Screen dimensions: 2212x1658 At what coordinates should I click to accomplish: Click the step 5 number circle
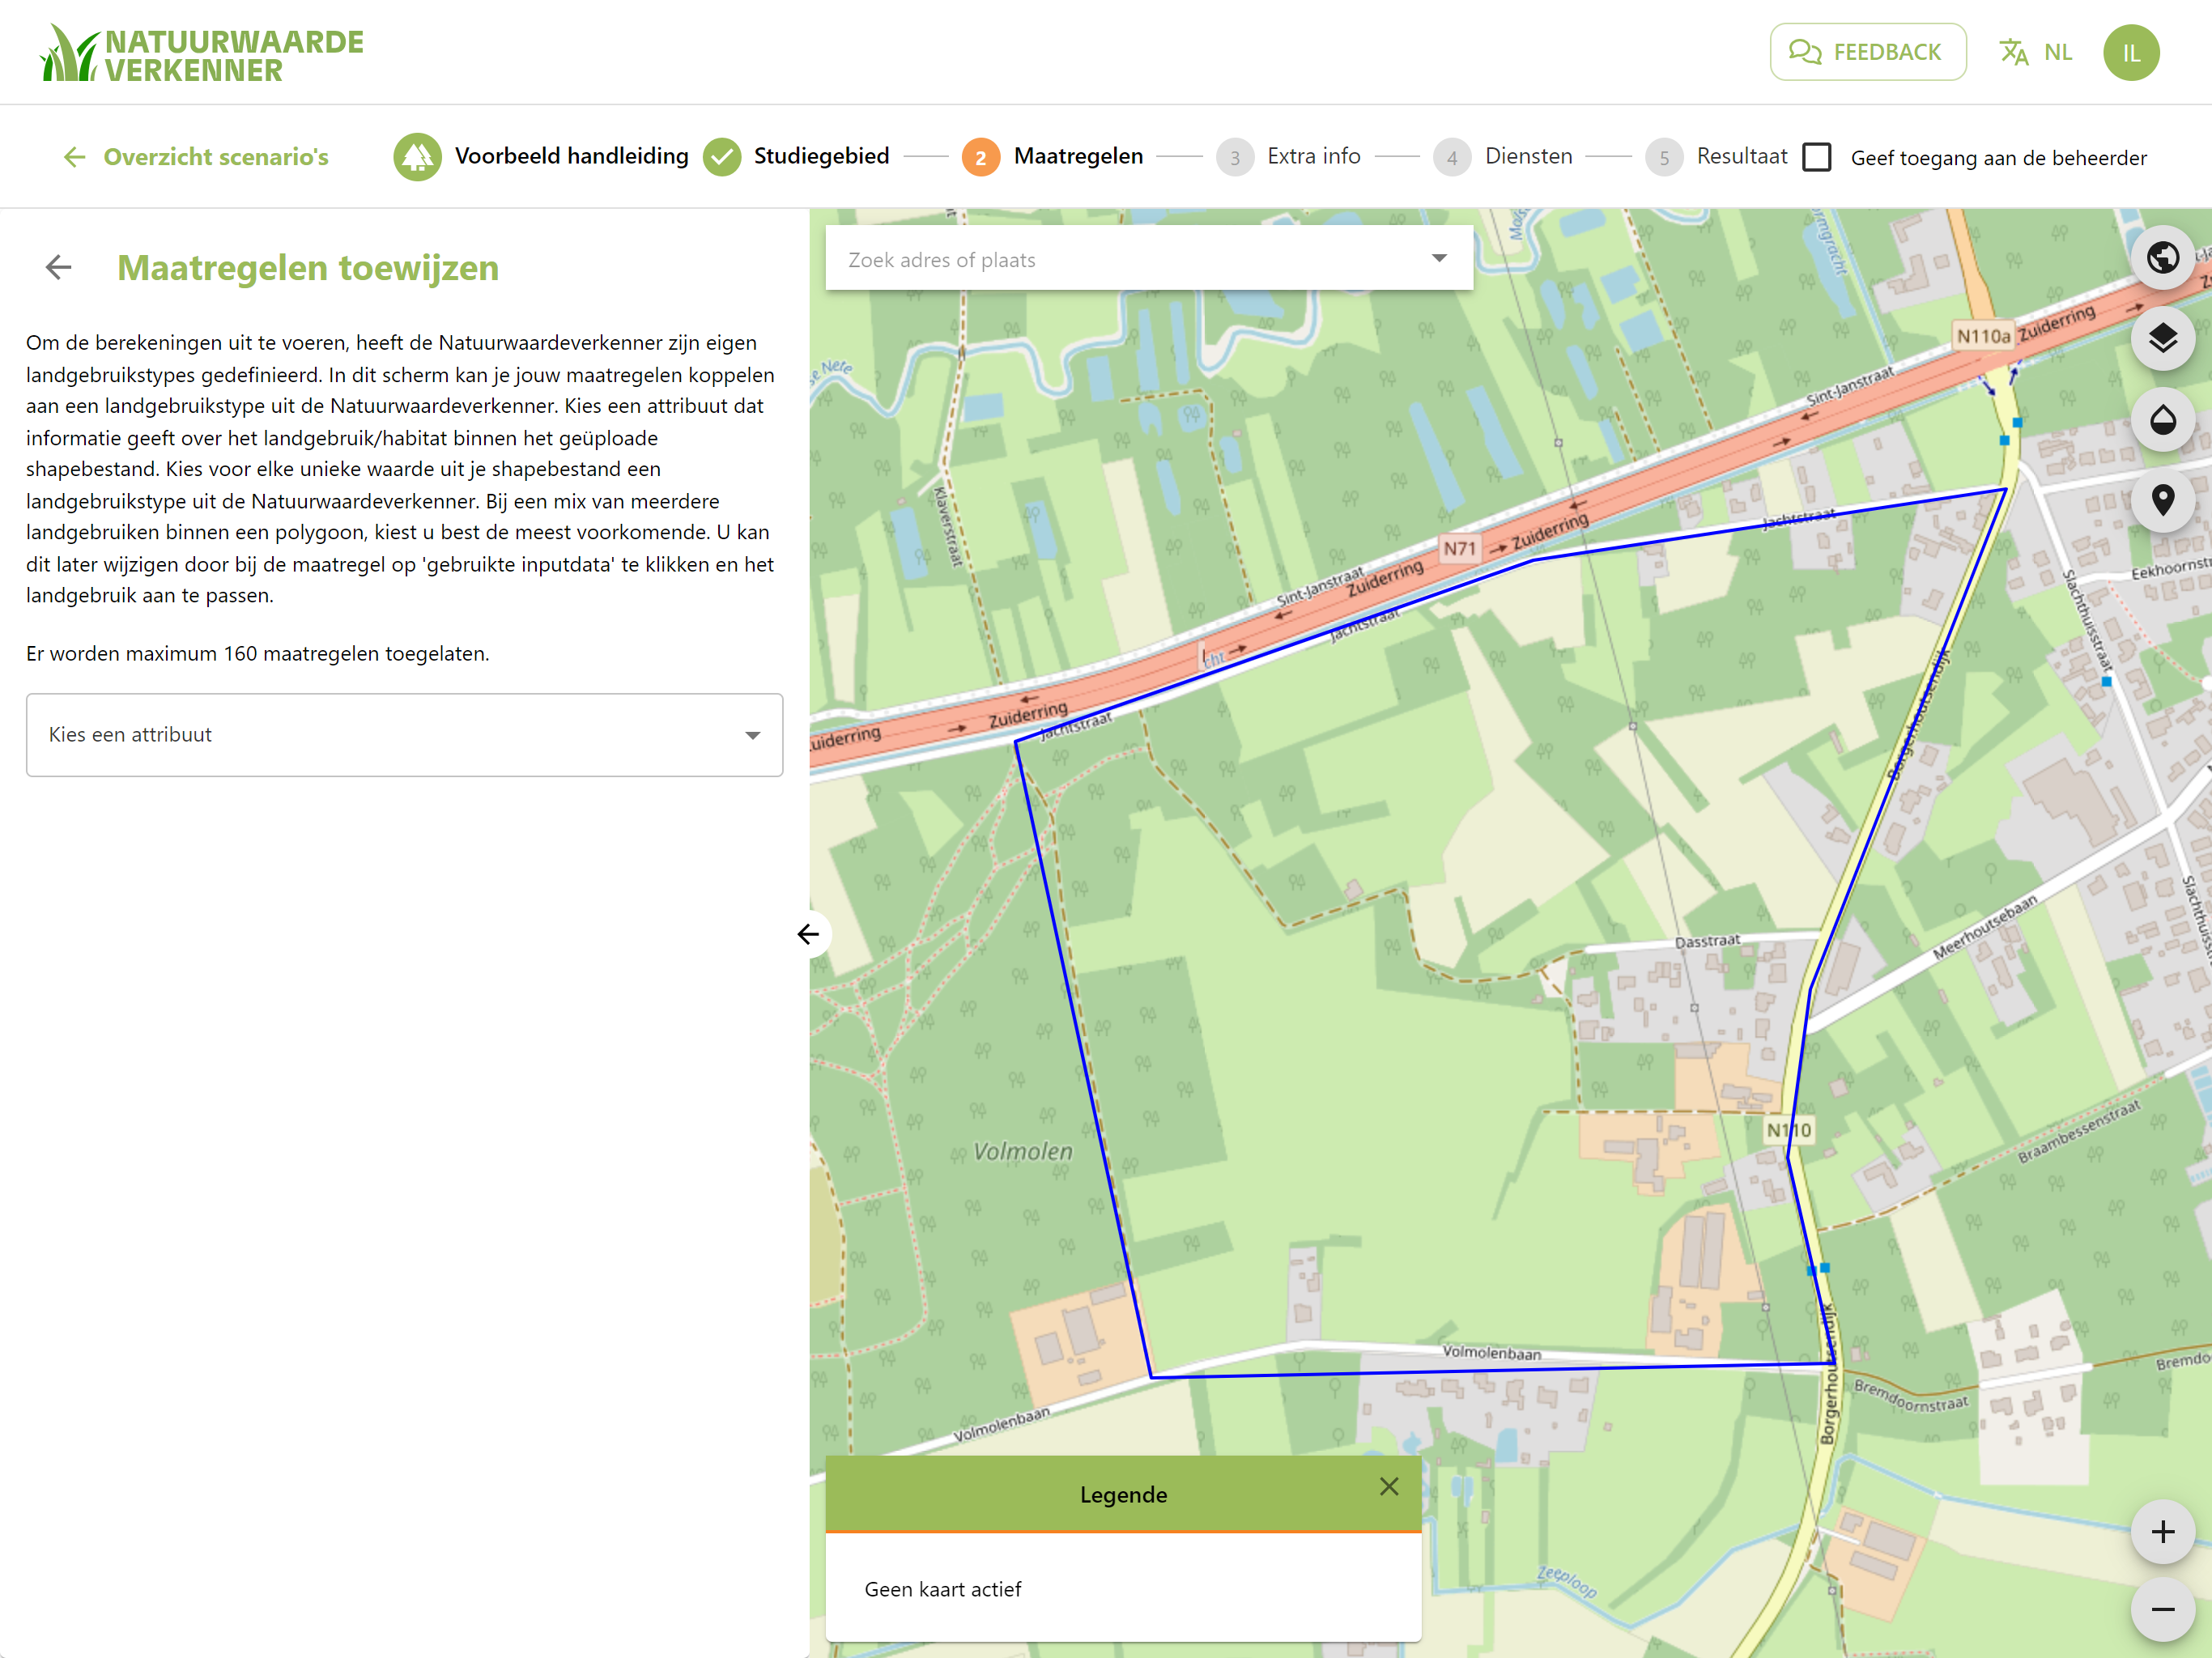[1664, 157]
